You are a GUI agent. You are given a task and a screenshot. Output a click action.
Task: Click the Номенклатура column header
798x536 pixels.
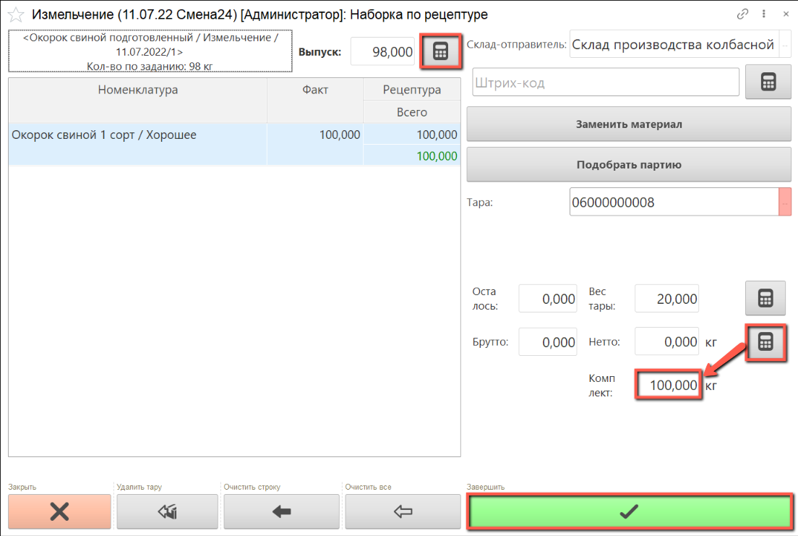pyautogui.click(x=137, y=90)
